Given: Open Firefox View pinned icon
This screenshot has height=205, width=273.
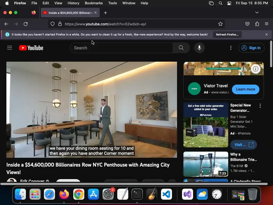Looking at the screenshot, I should click(34, 13).
